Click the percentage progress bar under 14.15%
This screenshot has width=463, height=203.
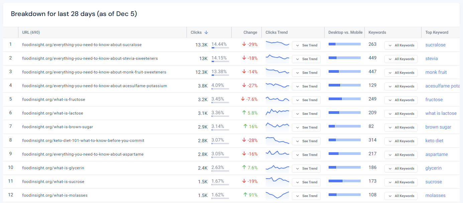(220, 62)
